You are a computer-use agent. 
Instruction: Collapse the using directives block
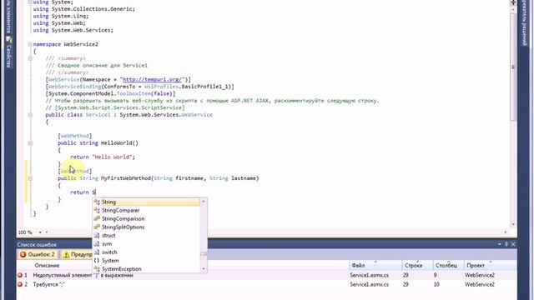30,2
